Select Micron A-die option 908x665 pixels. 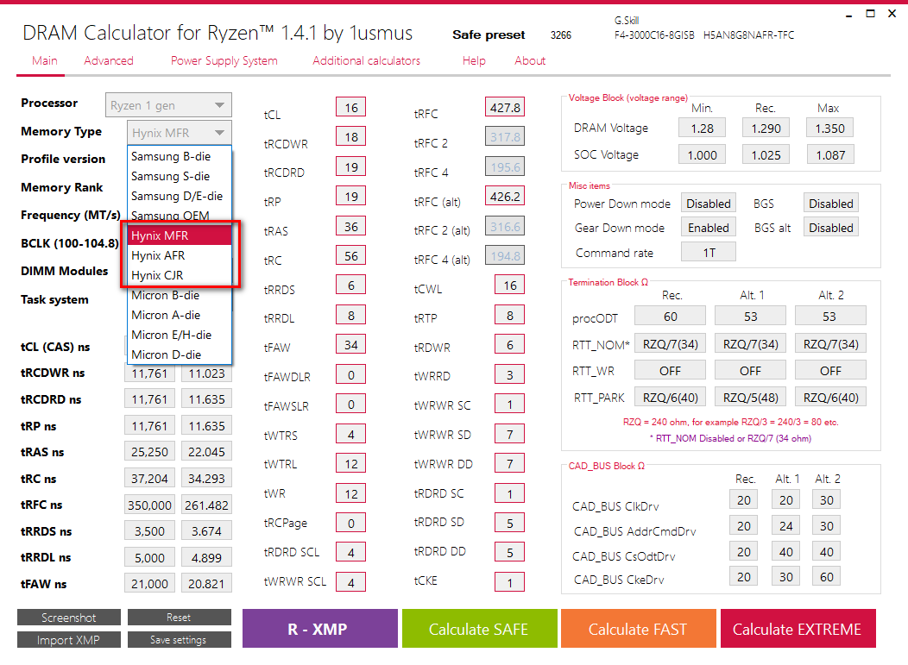click(180, 315)
